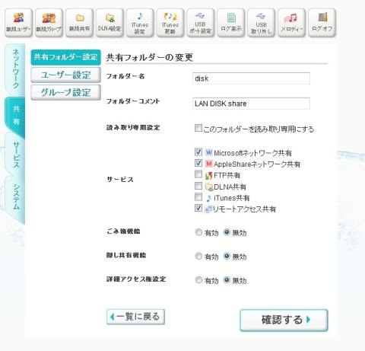This screenshot has height=351, width=365.
Task: Select 無効 for 隠し共有機能
Action: coord(227,256)
